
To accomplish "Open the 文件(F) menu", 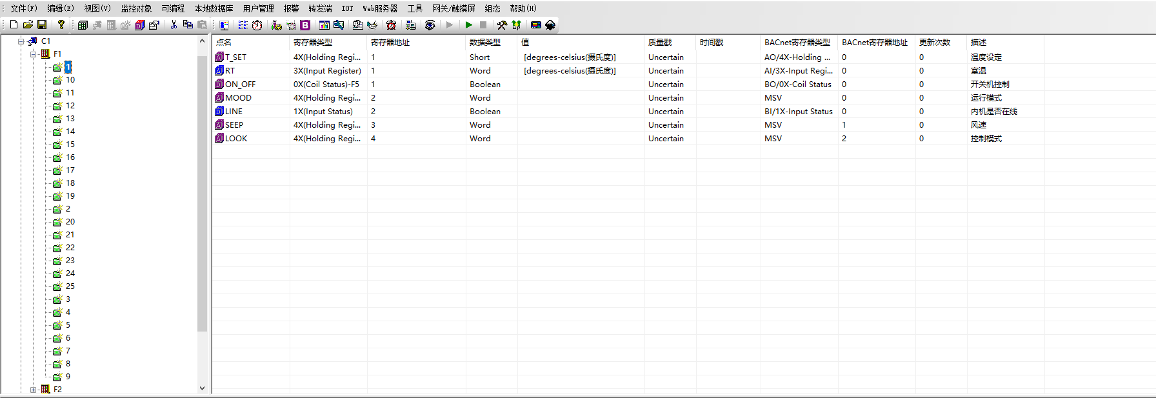I will click(x=24, y=8).
